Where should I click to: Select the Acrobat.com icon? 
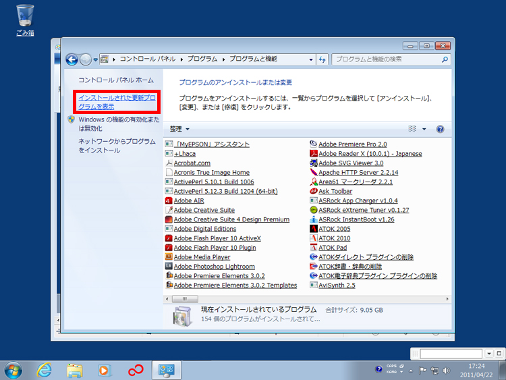[169, 163]
